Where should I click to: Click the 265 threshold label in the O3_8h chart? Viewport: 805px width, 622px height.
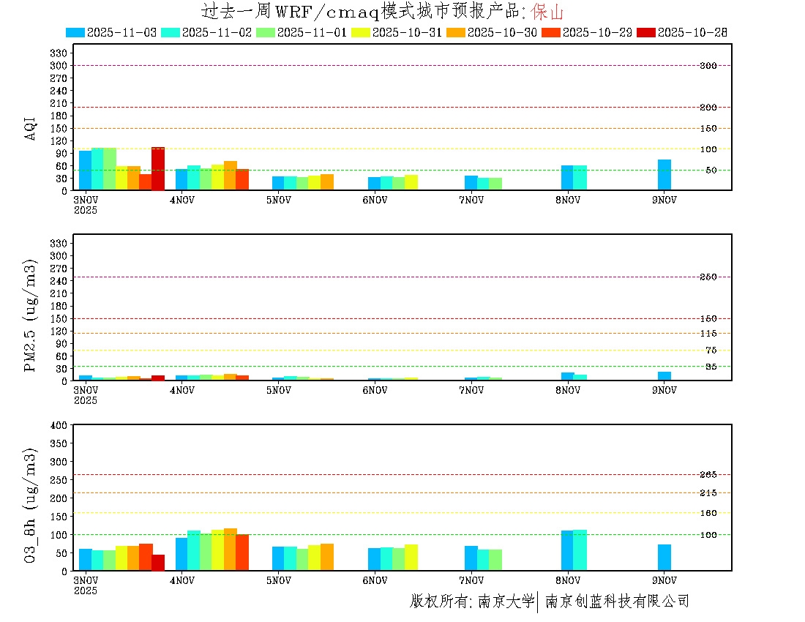708,475
